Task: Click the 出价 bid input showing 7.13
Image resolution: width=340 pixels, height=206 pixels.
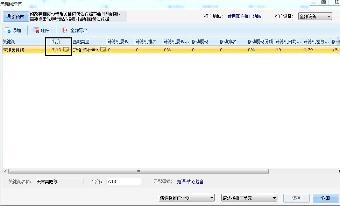Action: tap(124, 181)
